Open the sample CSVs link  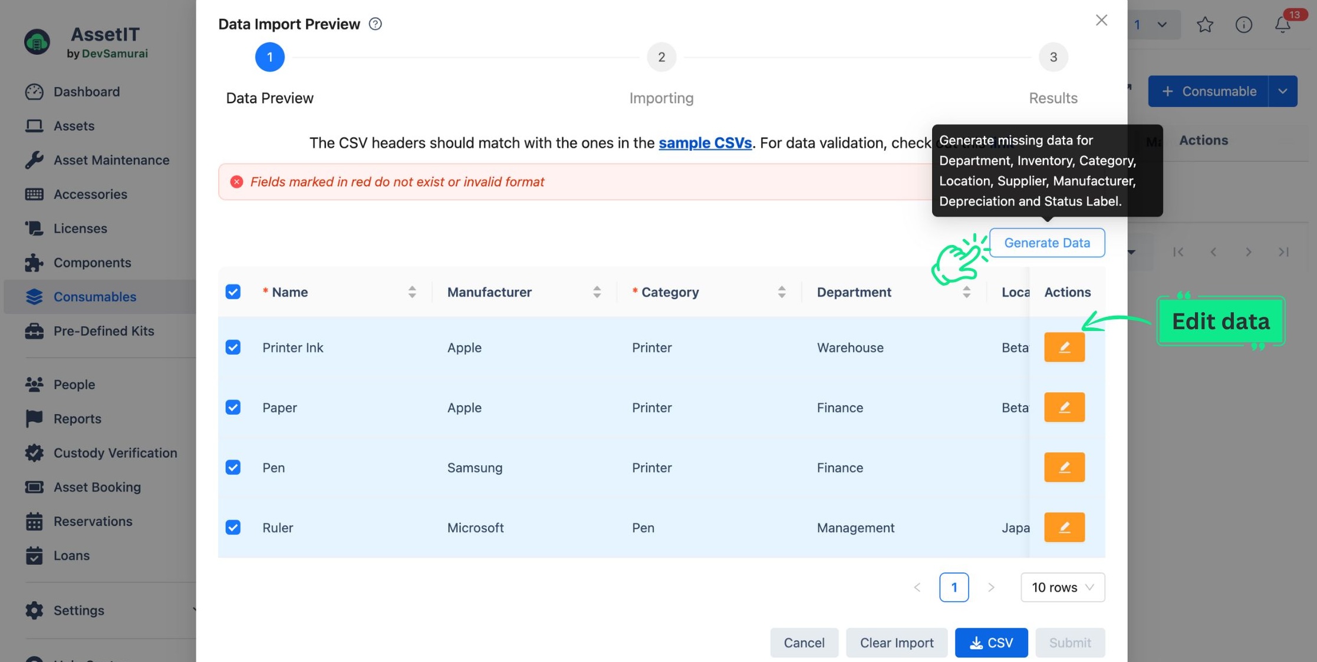point(704,143)
